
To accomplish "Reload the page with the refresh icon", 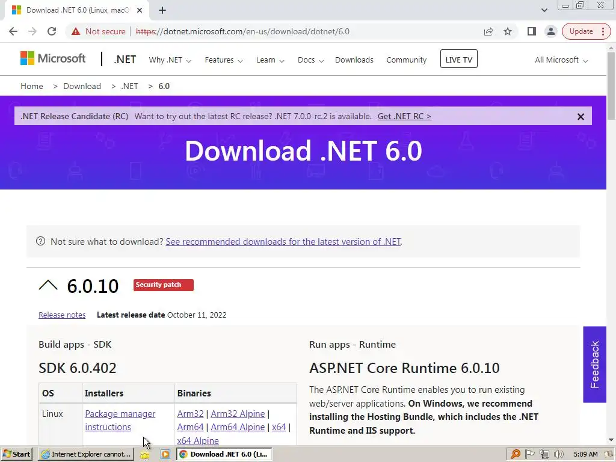I will click(x=52, y=31).
